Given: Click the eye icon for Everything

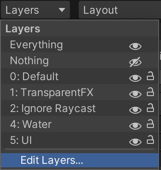Looking at the screenshot, I should pyautogui.click(x=135, y=46).
